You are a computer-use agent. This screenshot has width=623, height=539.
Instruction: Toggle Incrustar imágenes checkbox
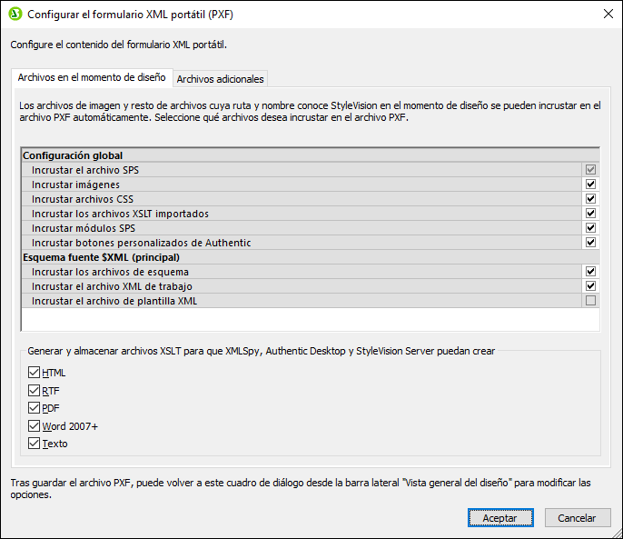tap(590, 185)
